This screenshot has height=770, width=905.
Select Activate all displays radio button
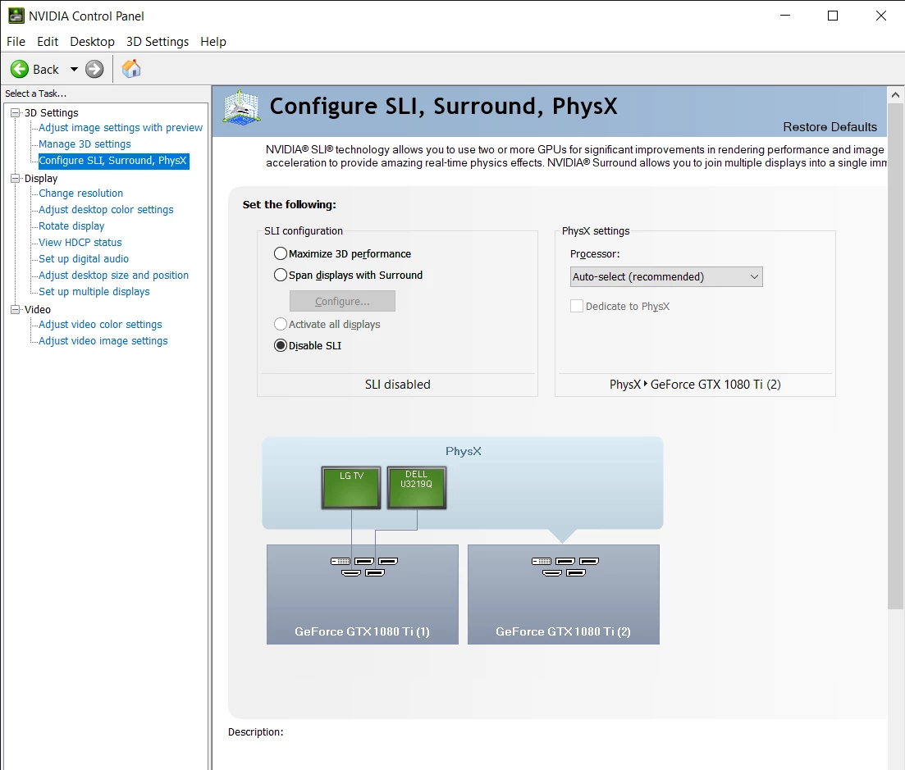[x=281, y=324]
